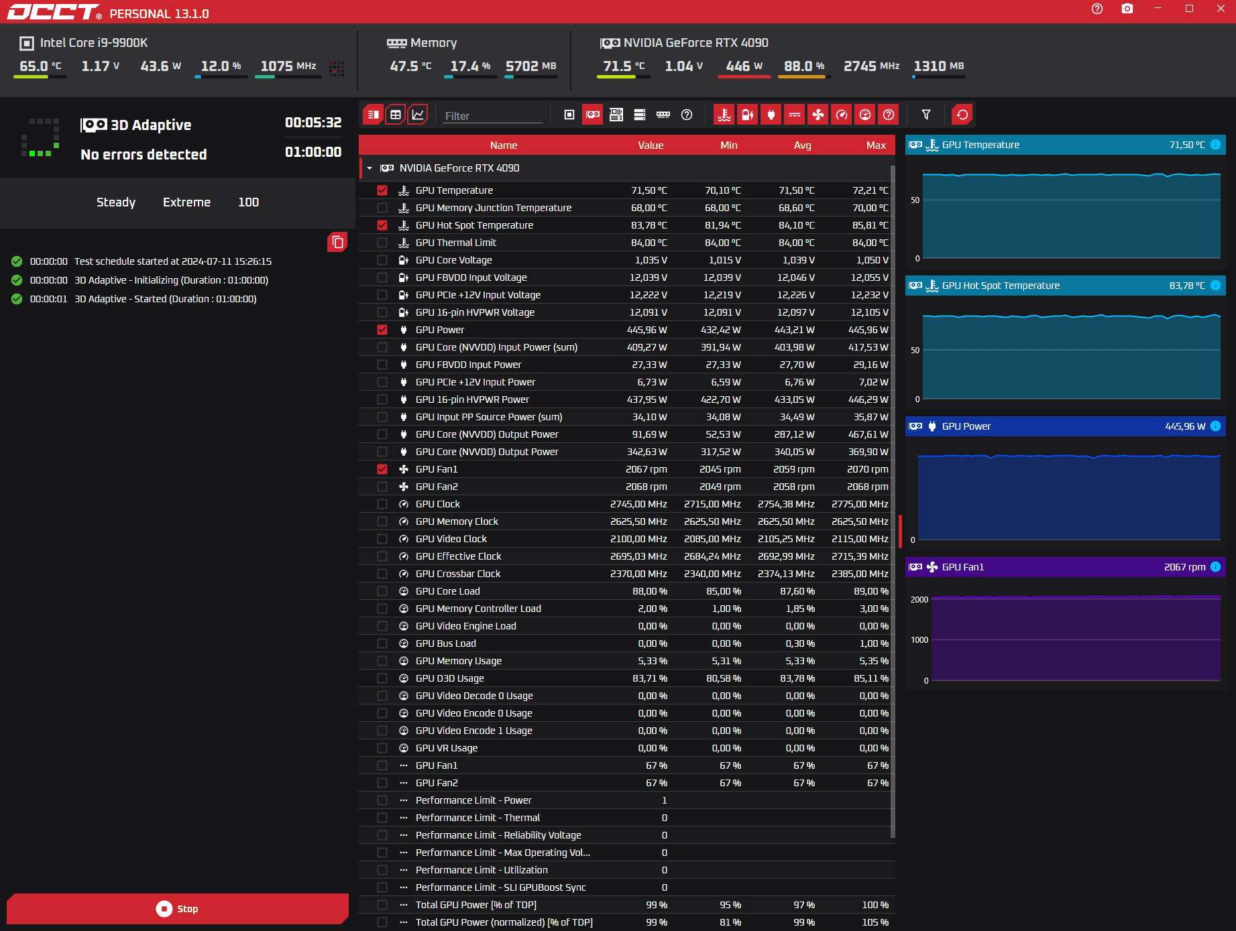Open info for GPU Hot Spot Temperature graph
Image resolution: width=1236 pixels, height=931 pixels.
(1215, 286)
